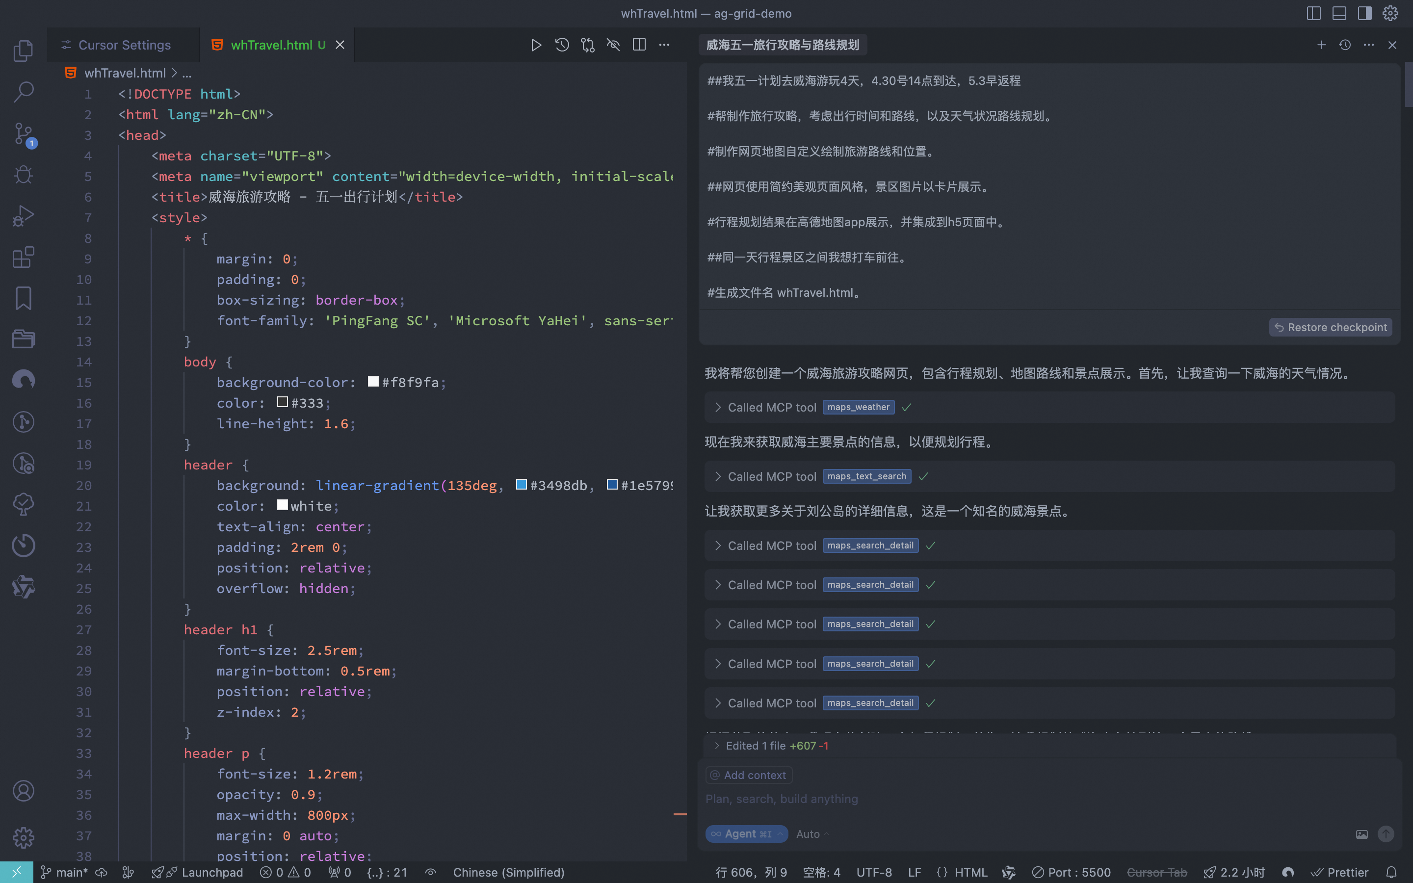This screenshot has width=1413, height=883.
Task: Open editor More Actions menu
Action: (664, 45)
